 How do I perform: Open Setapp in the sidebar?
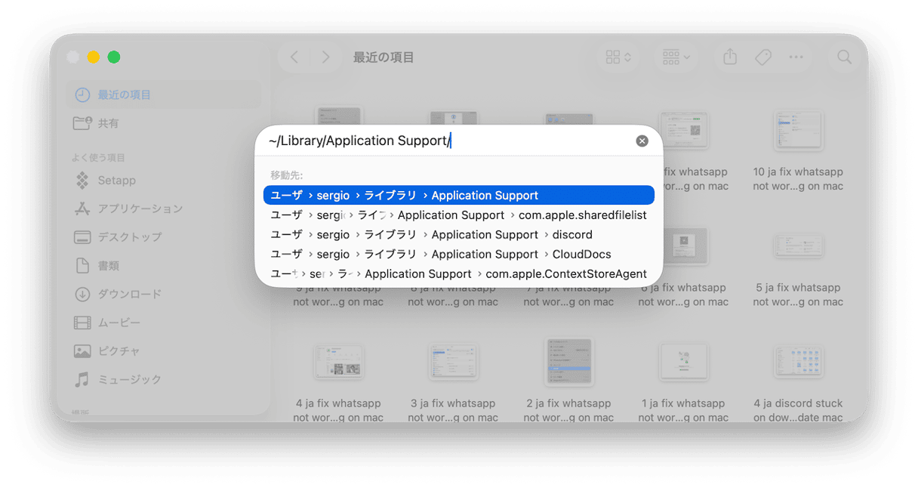coord(116,181)
